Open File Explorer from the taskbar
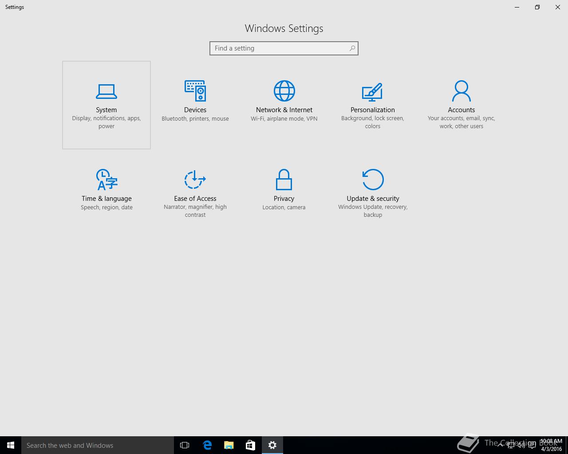The height and width of the screenshot is (454, 568). click(229, 445)
